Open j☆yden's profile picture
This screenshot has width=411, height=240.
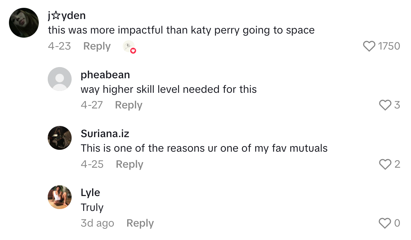pos(24,23)
